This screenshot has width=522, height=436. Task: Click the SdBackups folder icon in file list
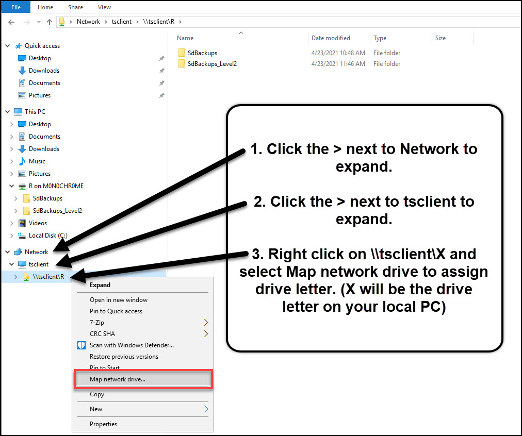point(182,53)
